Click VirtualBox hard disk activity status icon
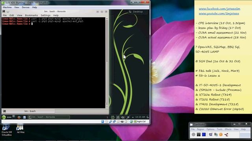Image resolution: width=252 pixels, height=141 pixels. 103,122
